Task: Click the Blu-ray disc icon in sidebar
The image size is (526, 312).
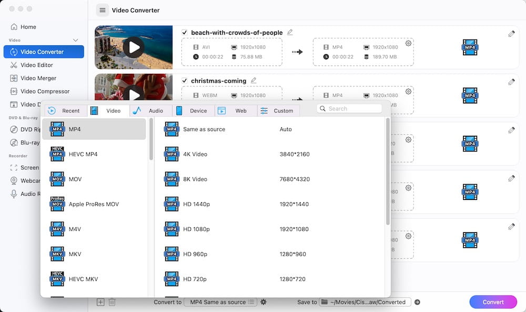Action: coord(14,143)
